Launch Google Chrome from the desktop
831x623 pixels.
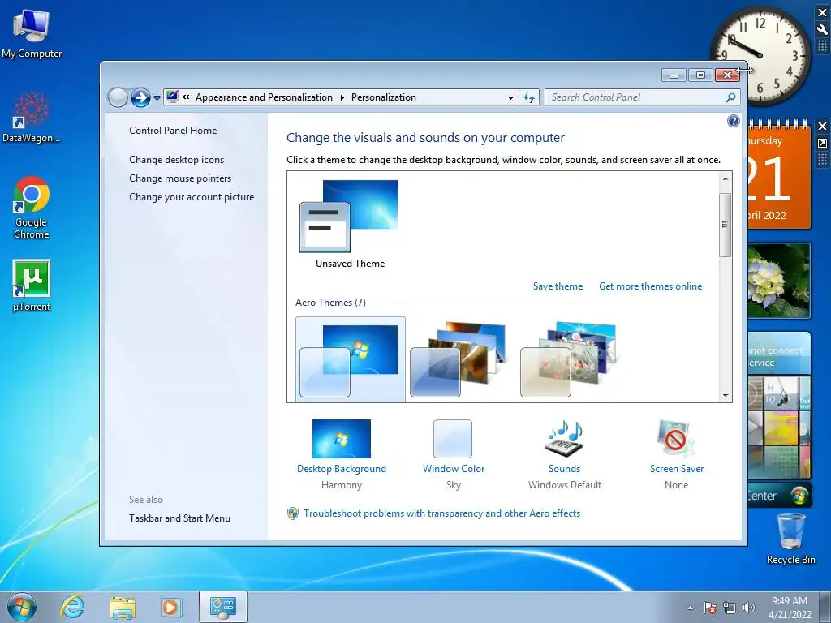tap(32, 208)
